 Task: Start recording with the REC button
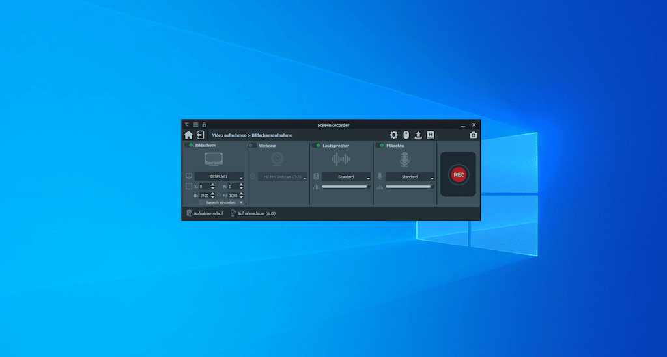coord(459,174)
